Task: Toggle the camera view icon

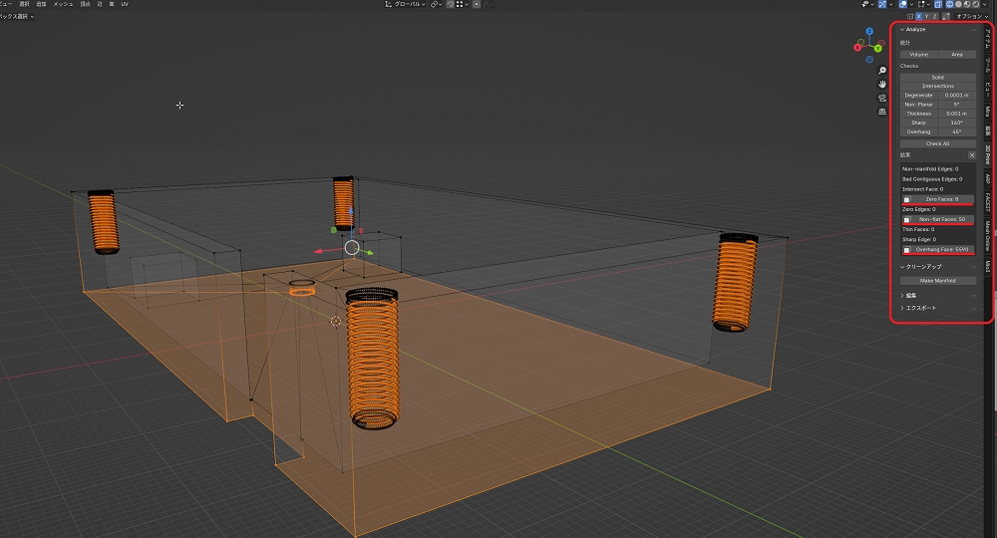Action: [x=882, y=99]
